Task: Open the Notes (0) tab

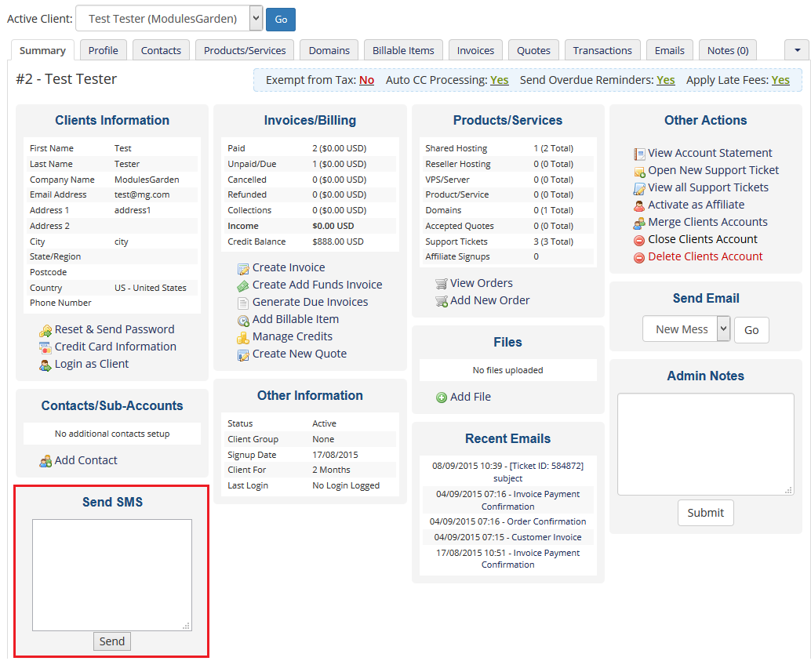Action: click(x=728, y=50)
